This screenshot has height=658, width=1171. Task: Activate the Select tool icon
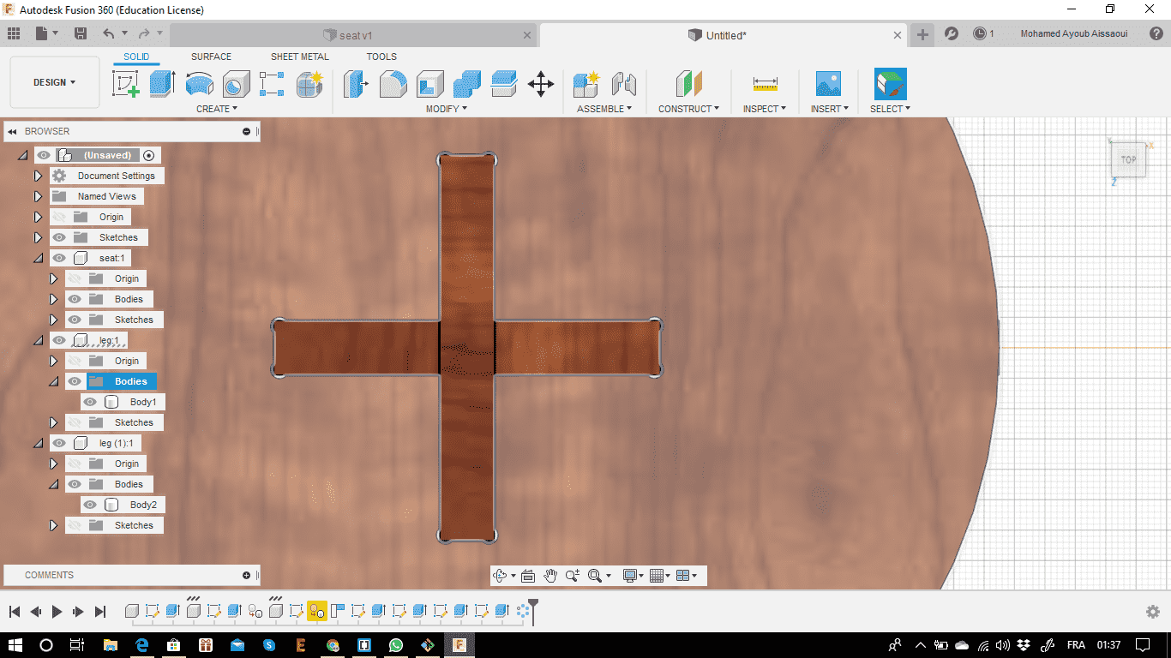point(890,84)
